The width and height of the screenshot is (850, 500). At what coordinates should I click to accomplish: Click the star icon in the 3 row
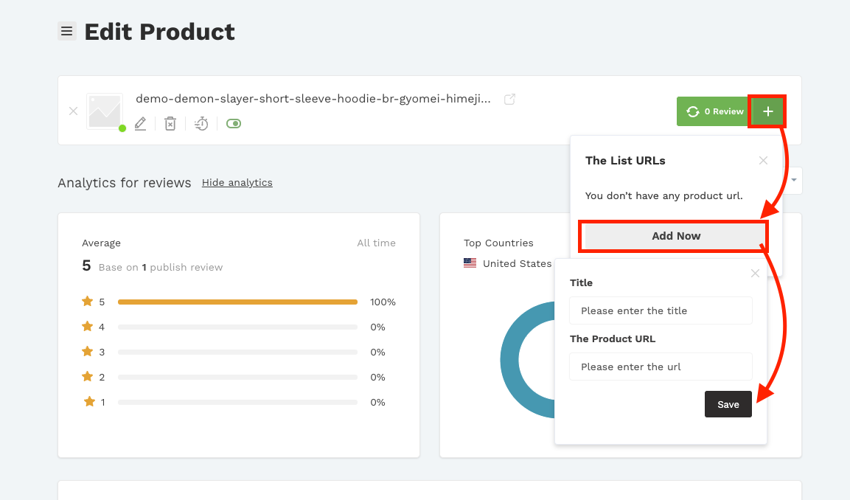(x=87, y=352)
